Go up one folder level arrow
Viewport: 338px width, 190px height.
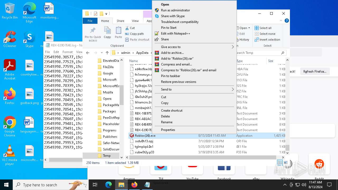(107, 53)
